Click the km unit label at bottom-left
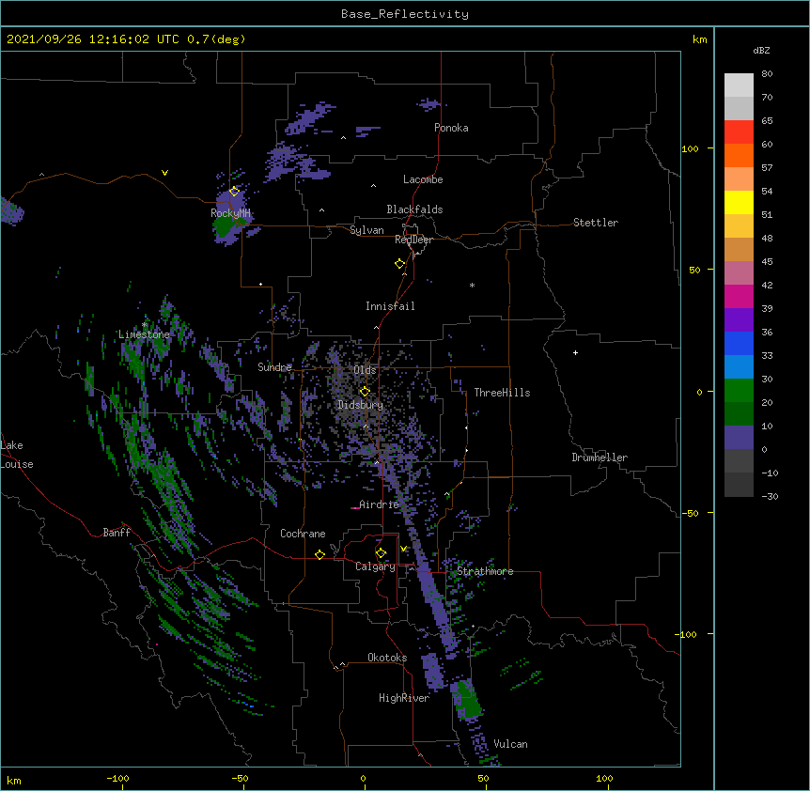Viewport: 810px width, 791px height. [x=14, y=780]
